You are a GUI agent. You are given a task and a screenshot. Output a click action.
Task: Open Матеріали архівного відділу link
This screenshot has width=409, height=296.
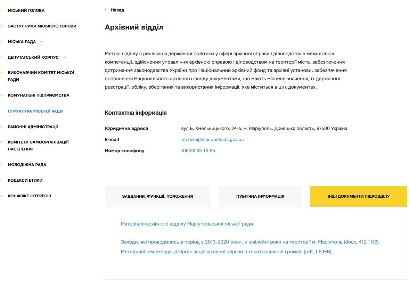point(187,224)
